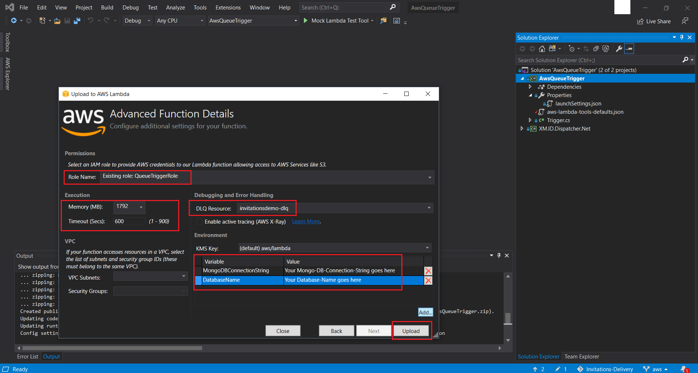
Task: Open the Toolbox side tab
Action: click(7, 42)
